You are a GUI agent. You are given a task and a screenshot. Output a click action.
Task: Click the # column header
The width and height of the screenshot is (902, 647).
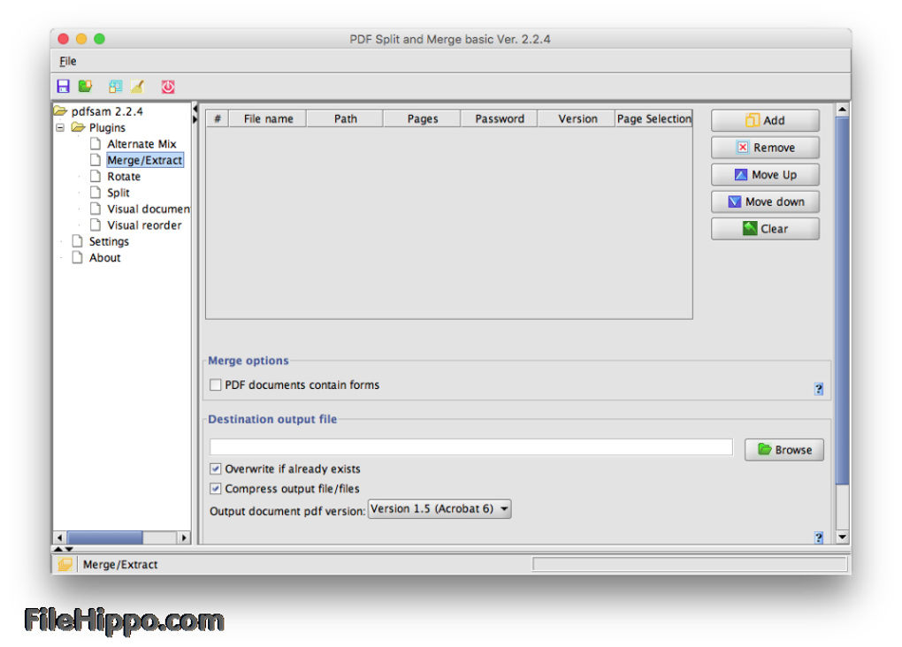(218, 118)
